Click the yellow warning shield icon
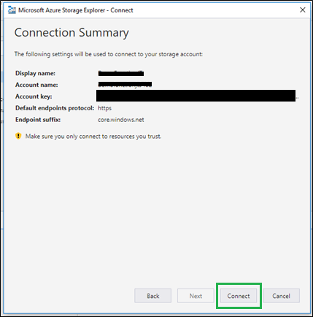Viewport: 313px width, 317px height. [x=18, y=136]
